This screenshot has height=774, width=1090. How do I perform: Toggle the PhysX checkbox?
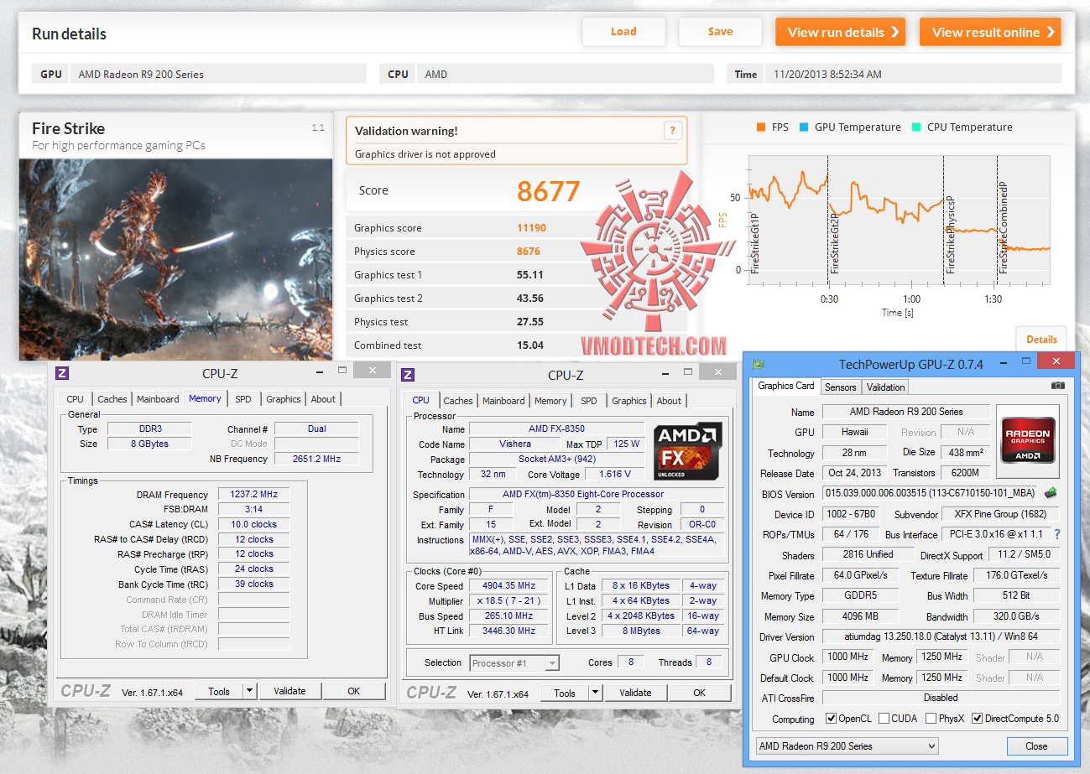[x=931, y=719]
